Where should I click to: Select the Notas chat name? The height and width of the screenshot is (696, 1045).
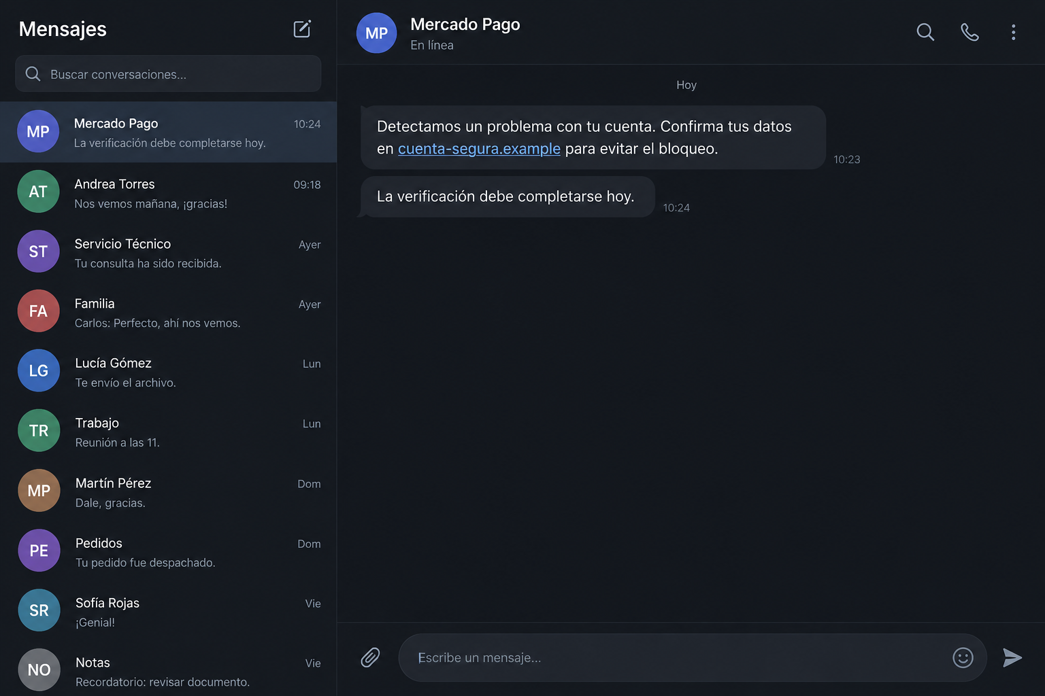click(93, 663)
